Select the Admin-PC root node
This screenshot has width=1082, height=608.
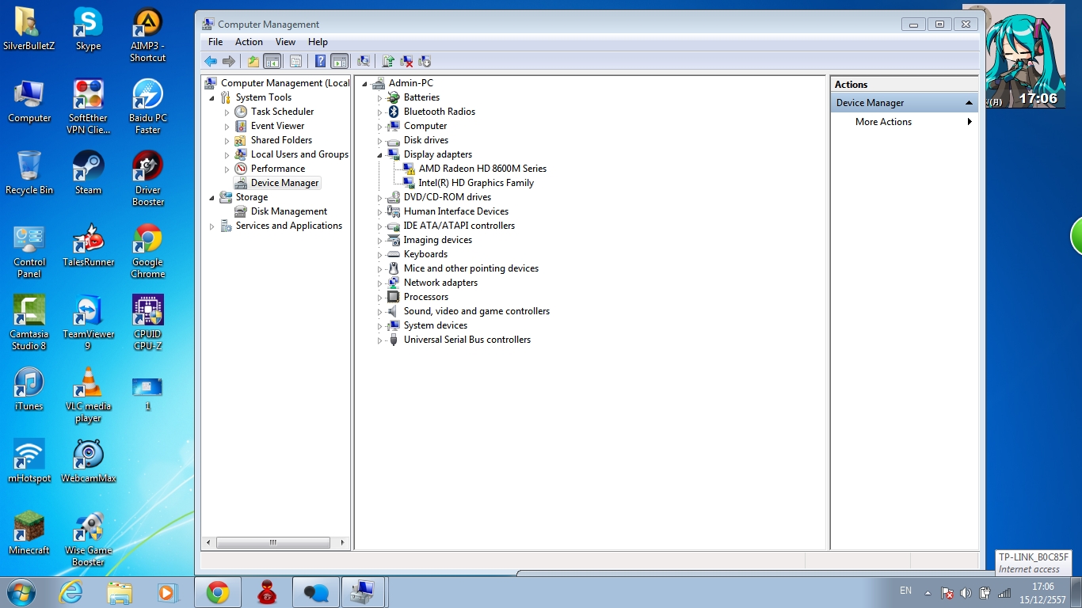(410, 83)
